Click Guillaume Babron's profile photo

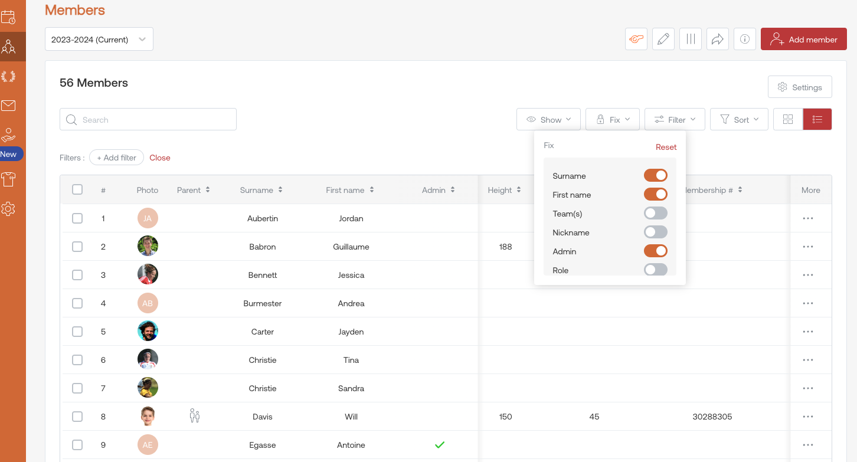(148, 246)
